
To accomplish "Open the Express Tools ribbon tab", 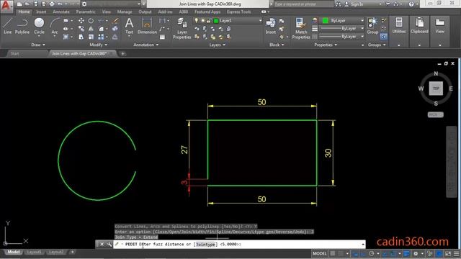I will tap(238, 12).
